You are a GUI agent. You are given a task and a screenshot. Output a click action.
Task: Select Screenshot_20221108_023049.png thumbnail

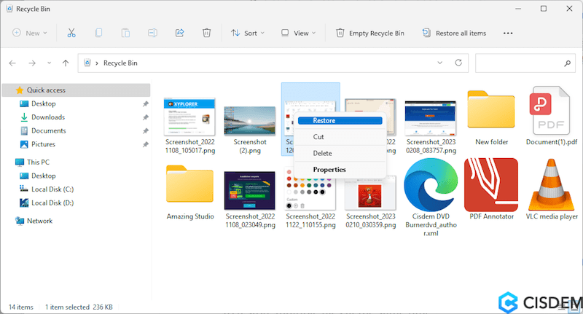pyautogui.click(x=250, y=190)
